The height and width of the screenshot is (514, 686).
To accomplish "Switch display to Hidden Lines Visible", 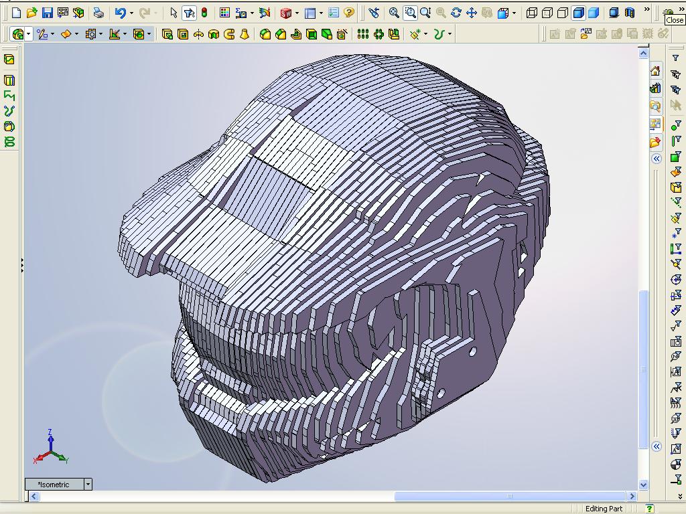I will click(x=547, y=13).
